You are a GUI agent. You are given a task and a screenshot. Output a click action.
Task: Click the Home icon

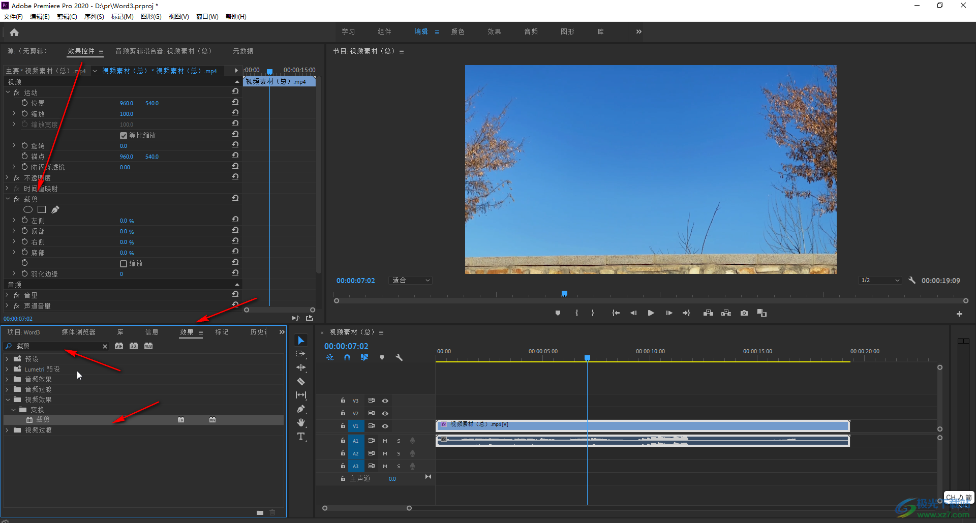(x=14, y=33)
